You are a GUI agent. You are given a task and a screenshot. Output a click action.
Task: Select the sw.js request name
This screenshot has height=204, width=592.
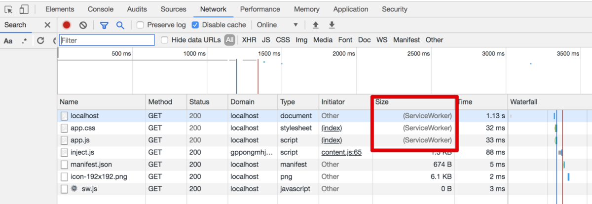[89, 188]
